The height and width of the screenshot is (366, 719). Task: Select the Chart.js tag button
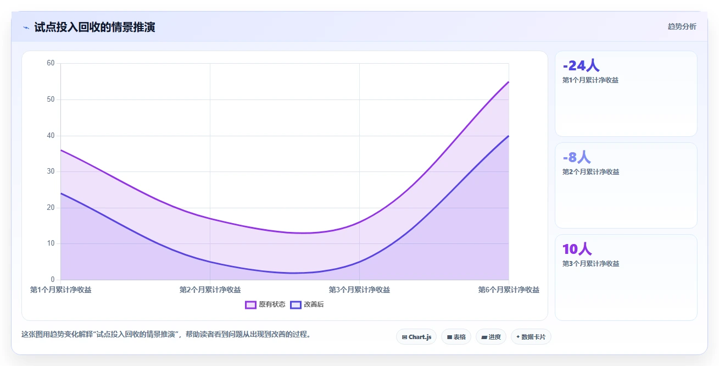[416, 337]
